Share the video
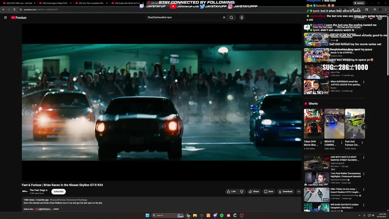The height and width of the screenshot is (219, 389). (254, 192)
